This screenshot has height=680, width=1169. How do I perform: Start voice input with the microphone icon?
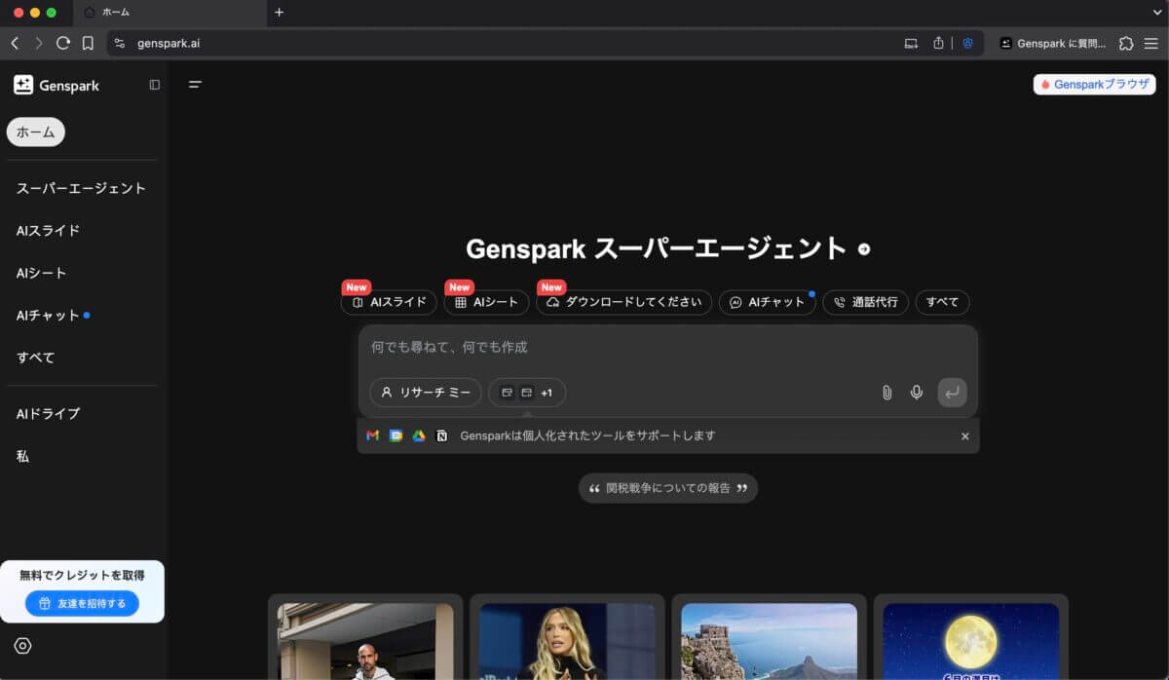[917, 393]
